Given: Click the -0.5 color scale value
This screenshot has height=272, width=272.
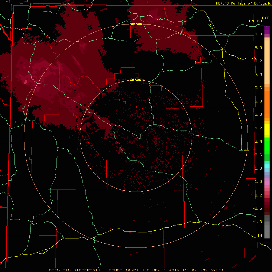Looking at the screenshot, I should pos(257,209).
